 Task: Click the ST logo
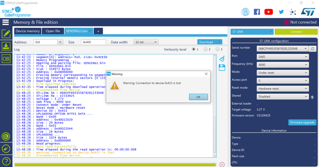308,12
